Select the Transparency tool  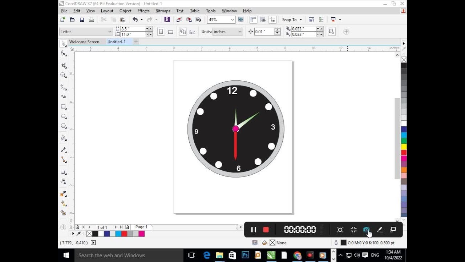pos(64,181)
